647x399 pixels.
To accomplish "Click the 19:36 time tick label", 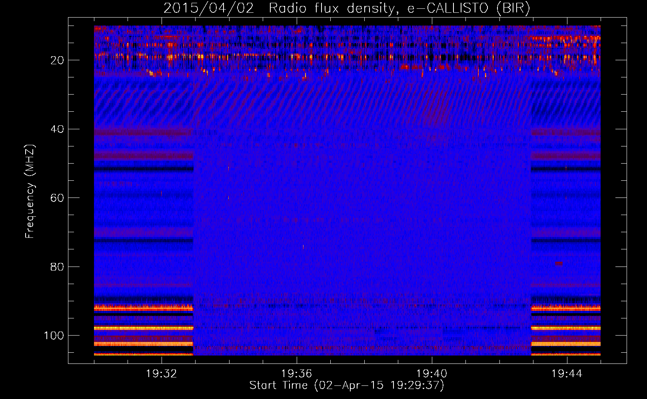I will click(x=297, y=374).
